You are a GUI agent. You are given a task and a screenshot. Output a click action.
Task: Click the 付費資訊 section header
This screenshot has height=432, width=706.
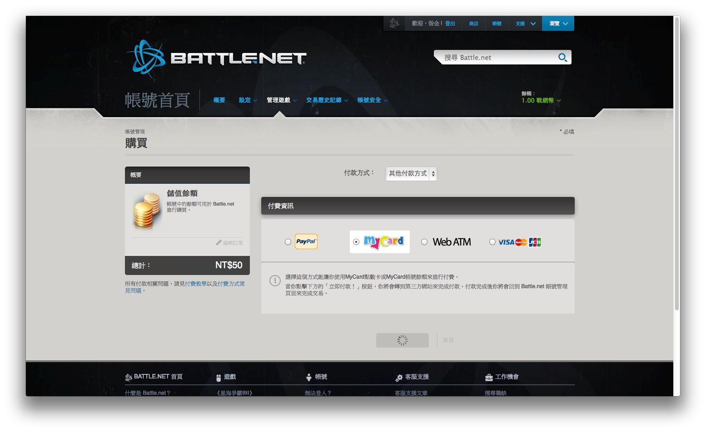coord(418,206)
